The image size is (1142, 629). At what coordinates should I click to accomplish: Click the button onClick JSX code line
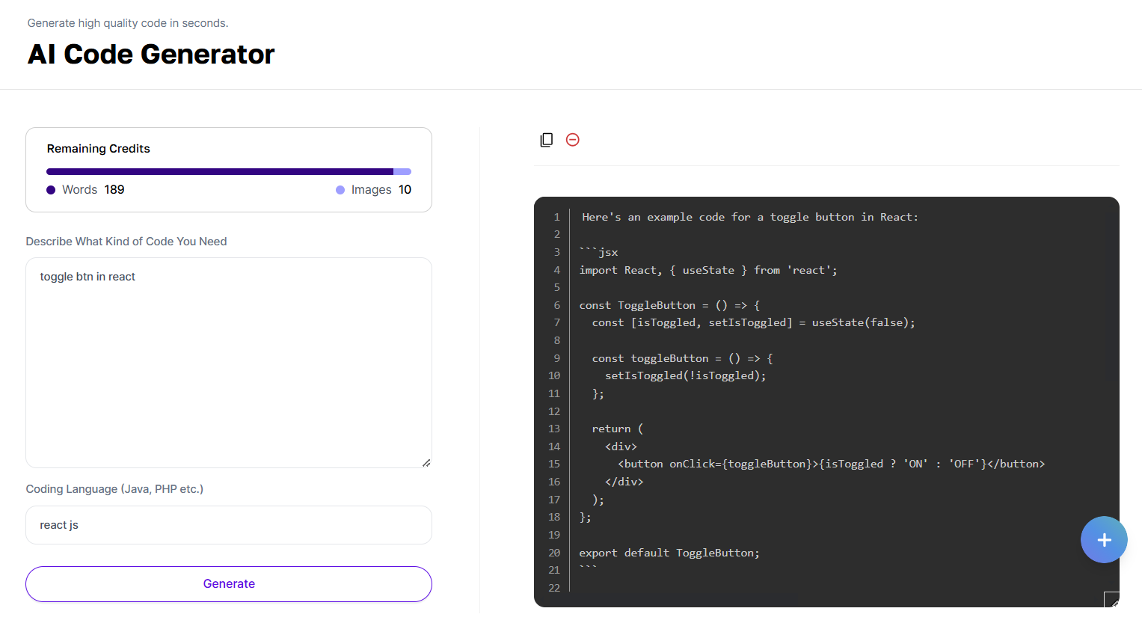click(831, 464)
